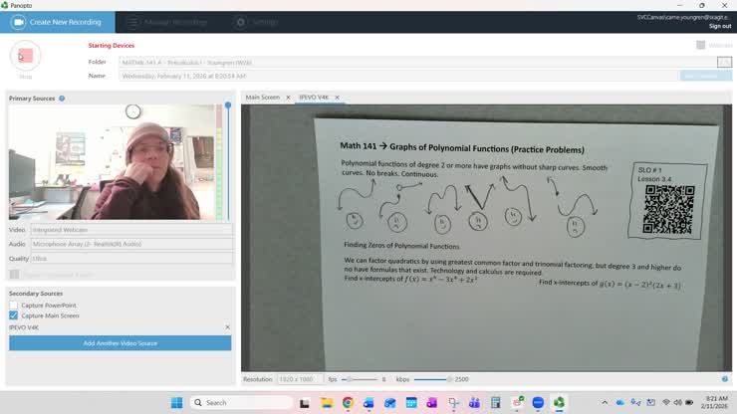Screen dimensions: 737x414
Task: Stop the recording with the red square button
Action: (25, 56)
